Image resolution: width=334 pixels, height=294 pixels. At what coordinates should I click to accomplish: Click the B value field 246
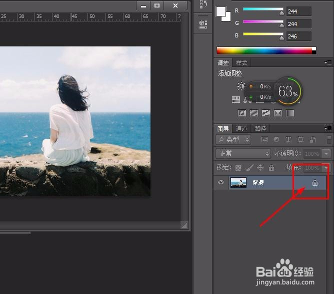point(298,36)
